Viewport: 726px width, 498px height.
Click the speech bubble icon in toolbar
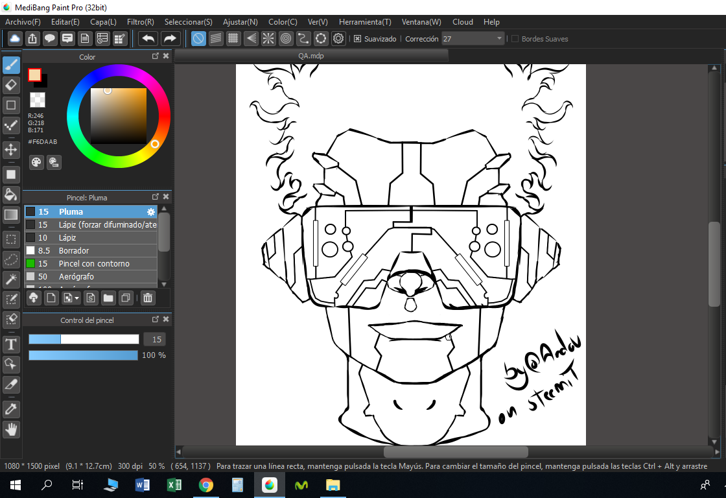(x=49, y=38)
